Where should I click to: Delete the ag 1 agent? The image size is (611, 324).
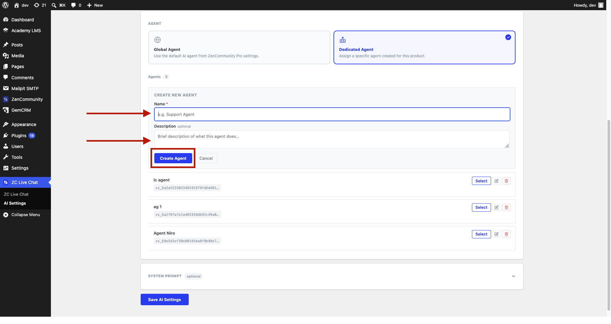(507, 208)
